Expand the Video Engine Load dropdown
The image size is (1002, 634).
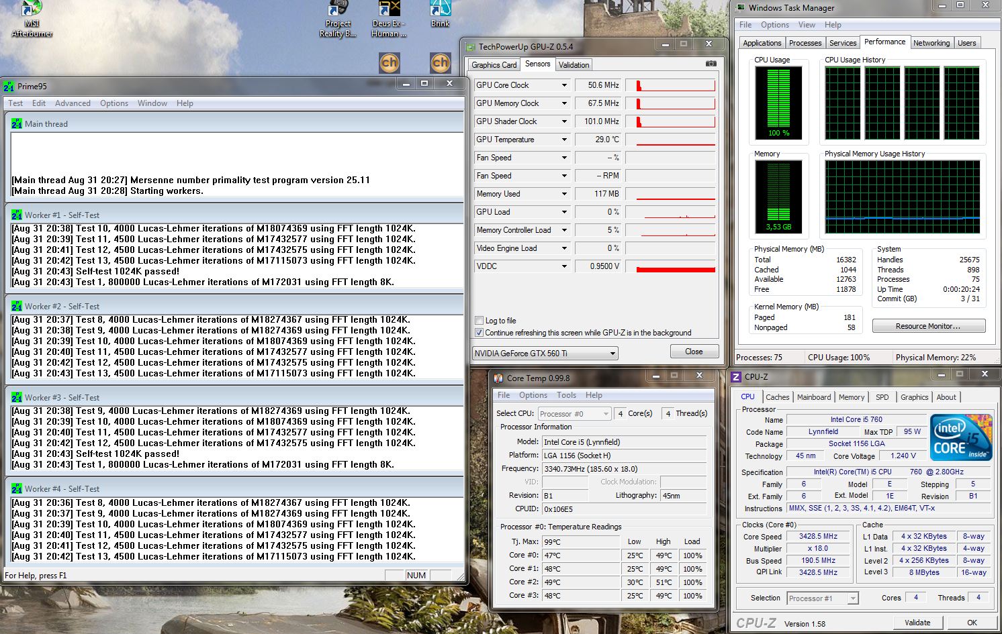pos(564,248)
